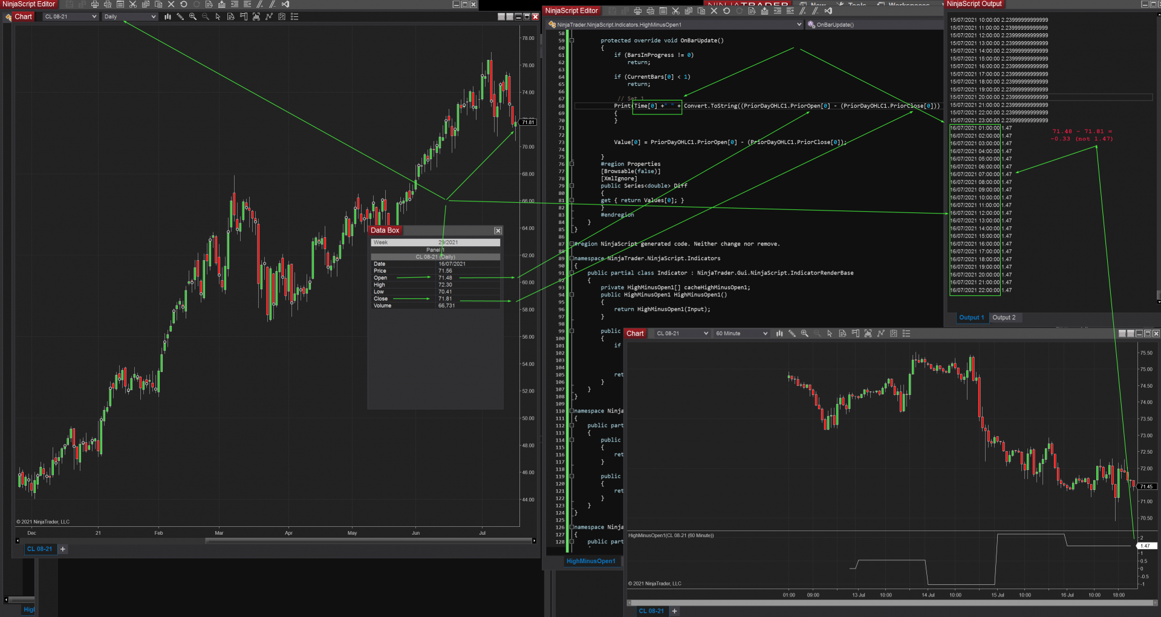Open find icon in front NinjaScript Editor toolbar
This screenshot has height=617, width=1161.
tap(752, 11)
